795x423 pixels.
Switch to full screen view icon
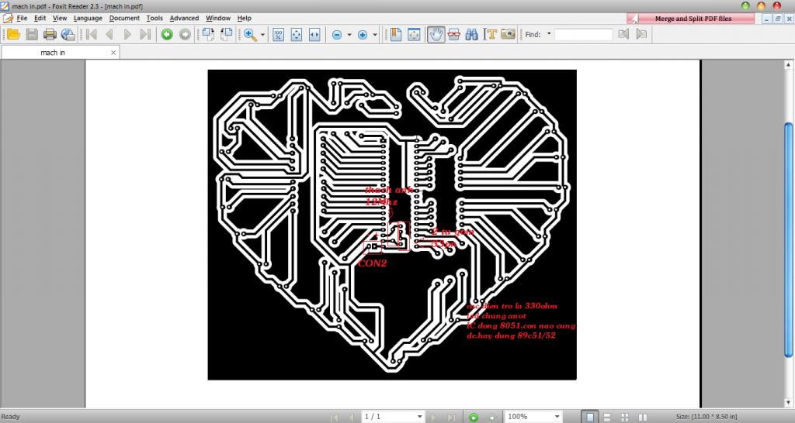point(415,34)
